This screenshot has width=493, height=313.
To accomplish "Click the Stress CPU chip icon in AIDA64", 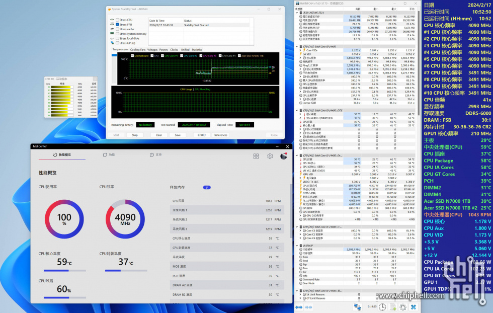I will tap(112, 20).
